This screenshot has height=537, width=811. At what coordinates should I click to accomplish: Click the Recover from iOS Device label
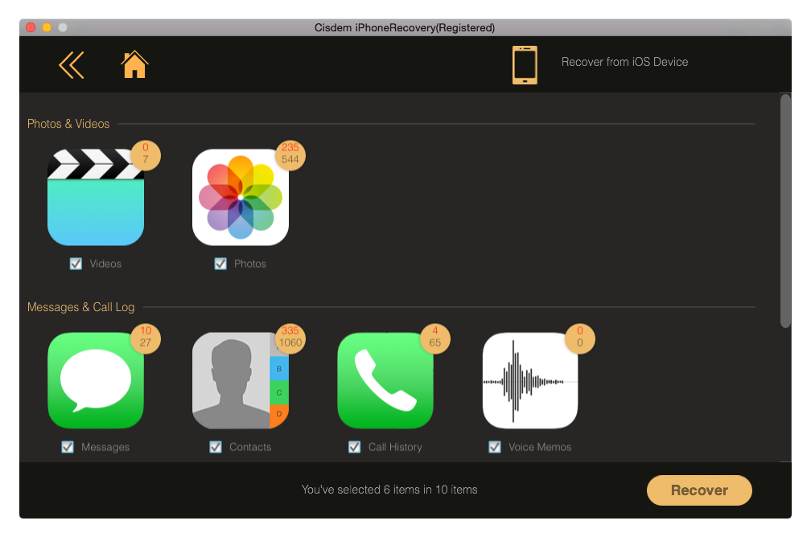[x=624, y=62]
